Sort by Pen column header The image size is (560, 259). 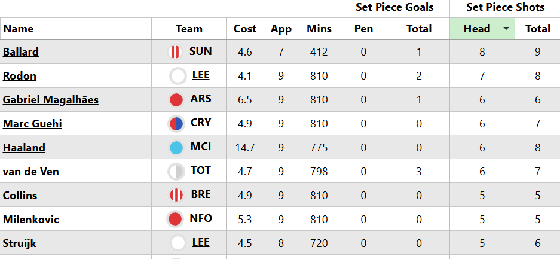click(x=363, y=29)
